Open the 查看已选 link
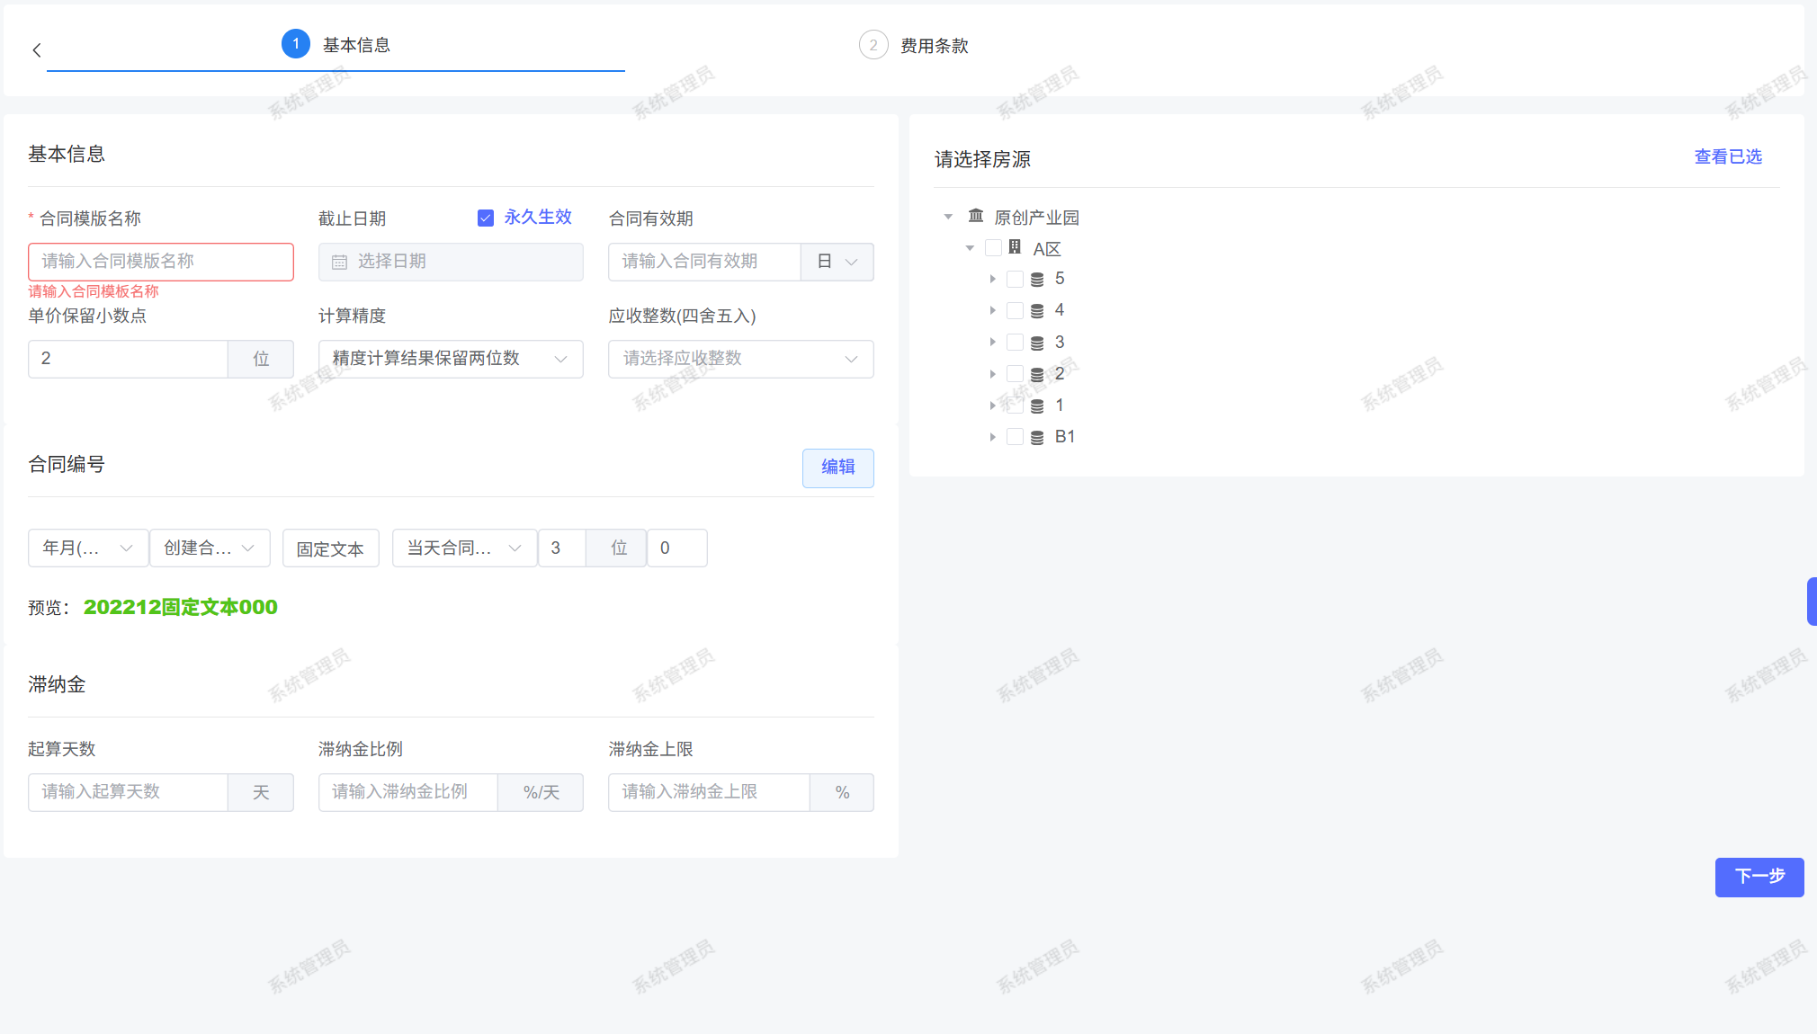This screenshot has width=1817, height=1034. click(1727, 157)
